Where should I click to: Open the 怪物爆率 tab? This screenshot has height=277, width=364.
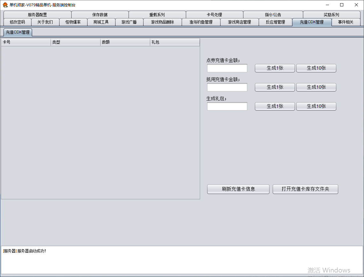73,22
